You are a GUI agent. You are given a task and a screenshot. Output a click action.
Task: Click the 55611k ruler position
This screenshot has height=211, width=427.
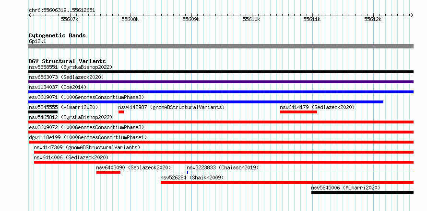[312, 19]
